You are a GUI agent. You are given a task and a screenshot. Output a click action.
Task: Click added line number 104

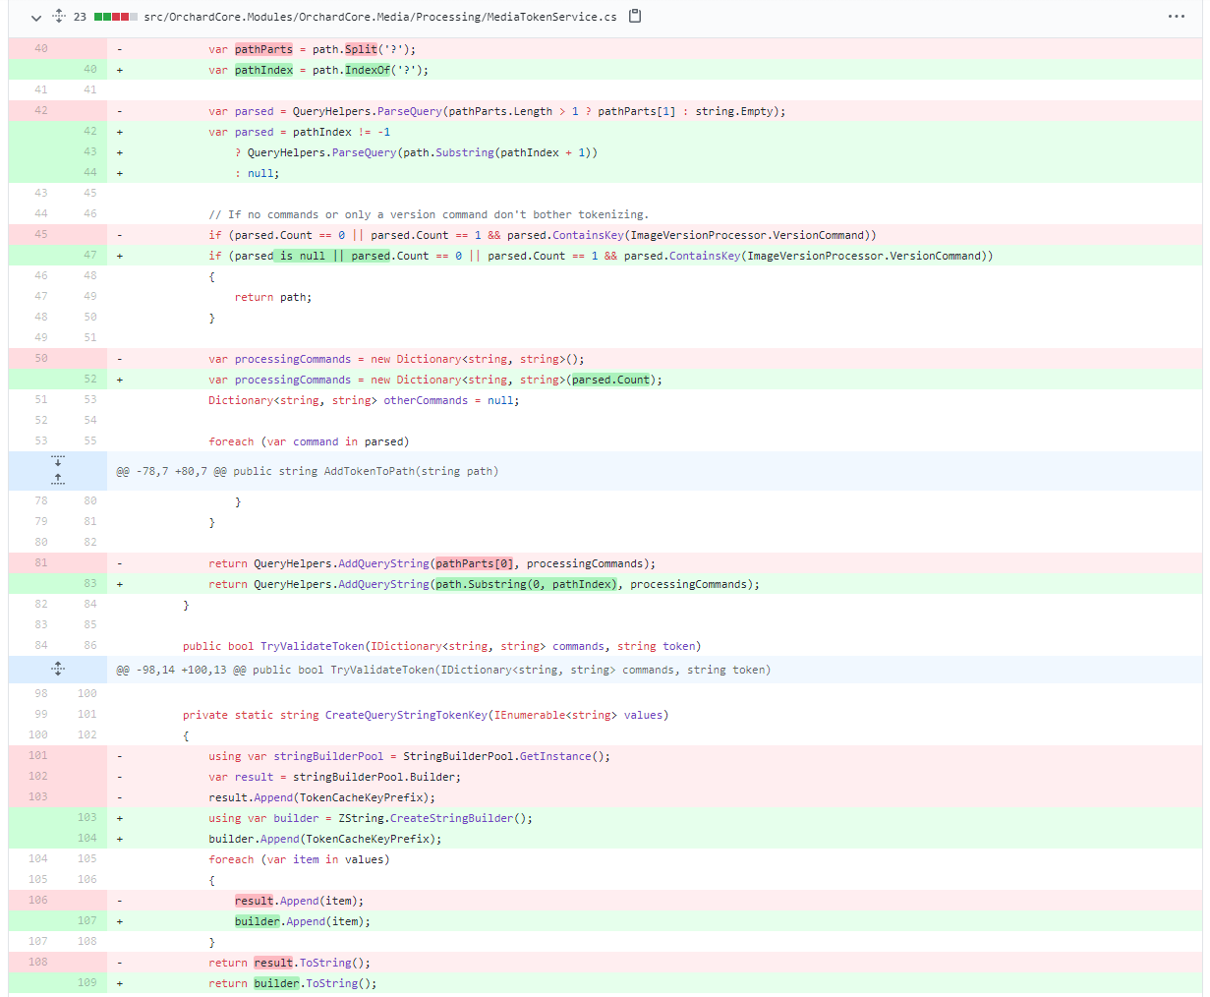[87, 839]
